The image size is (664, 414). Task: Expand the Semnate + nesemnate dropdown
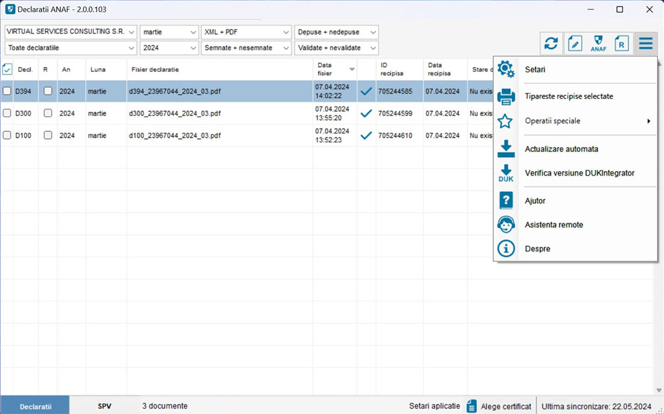pyautogui.click(x=246, y=48)
